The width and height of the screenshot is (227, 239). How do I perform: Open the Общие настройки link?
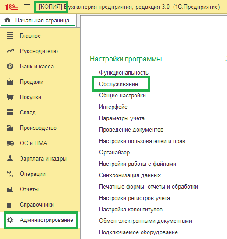(x=122, y=96)
